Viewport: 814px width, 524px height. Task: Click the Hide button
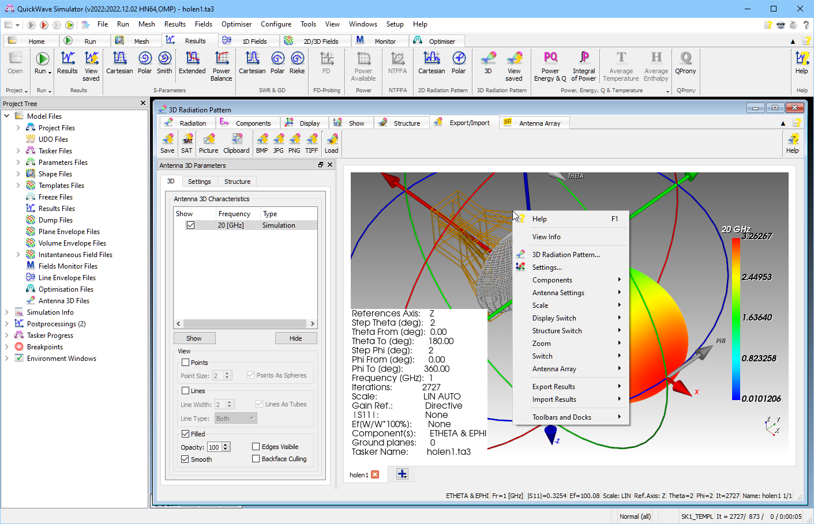pyautogui.click(x=296, y=338)
